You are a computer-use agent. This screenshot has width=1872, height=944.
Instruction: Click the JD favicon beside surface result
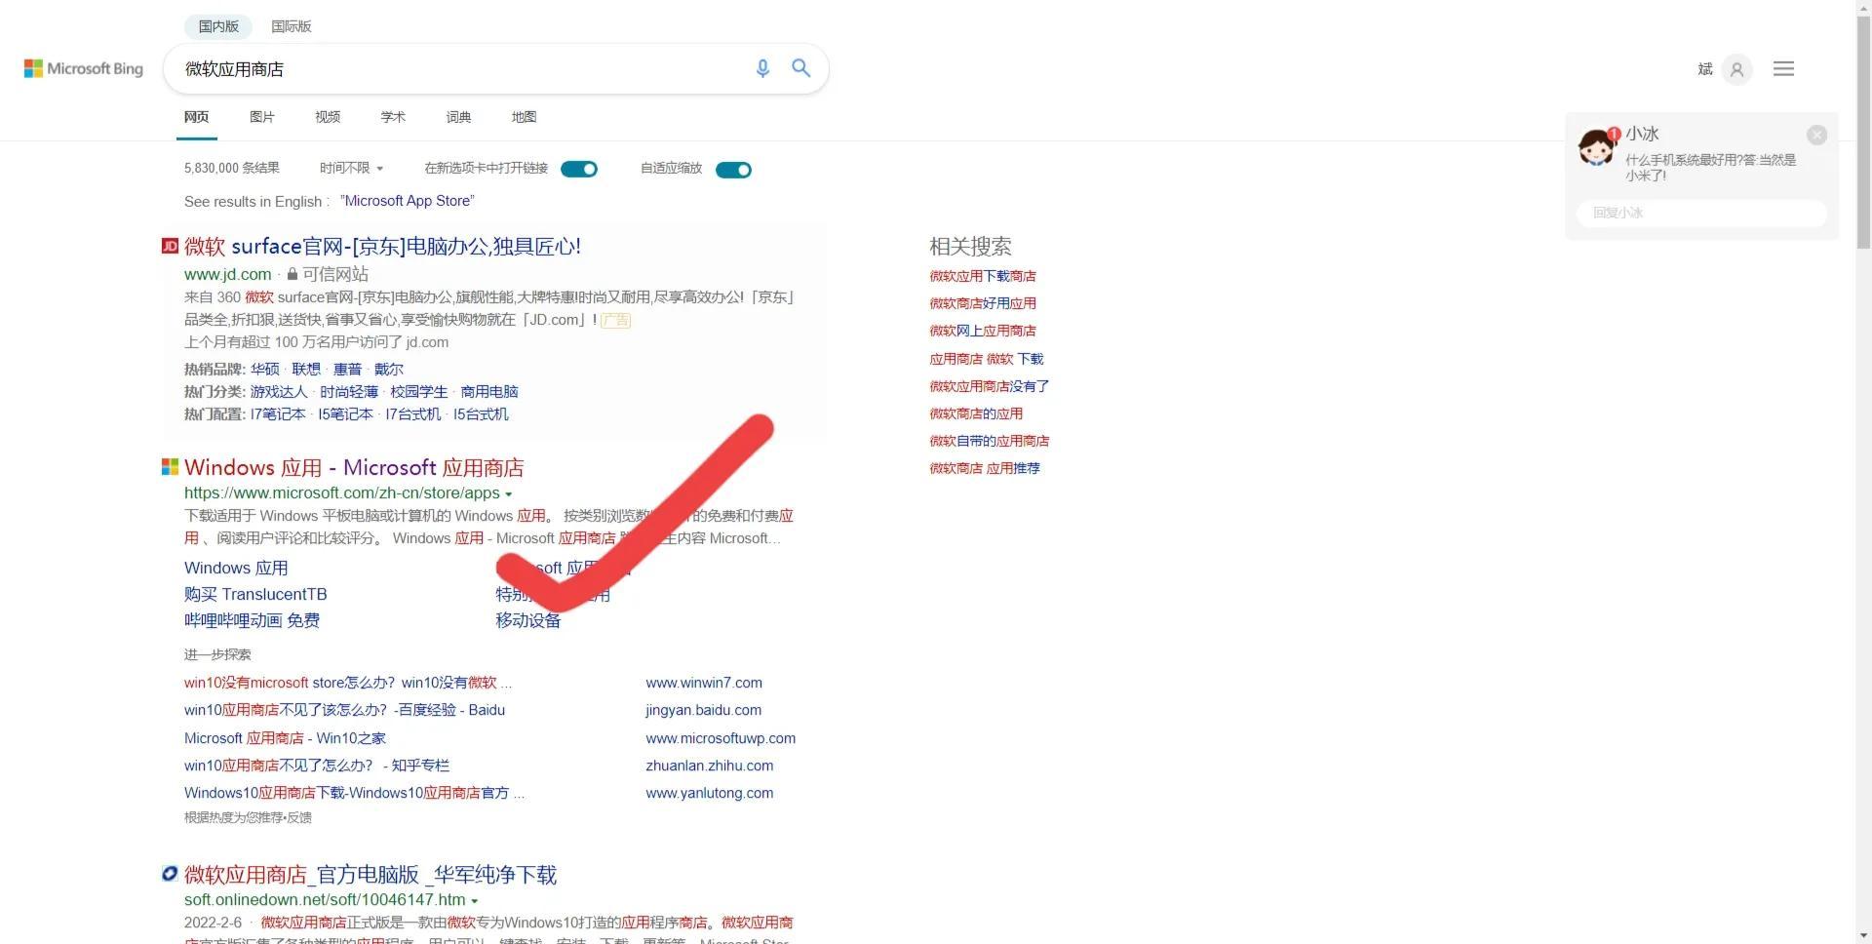pyautogui.click(x=170, y=246)
